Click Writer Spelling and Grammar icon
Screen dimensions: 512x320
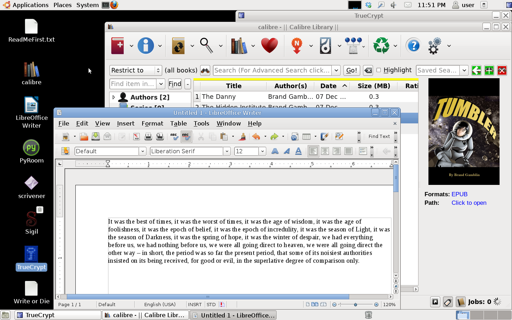tap(174, 137)
